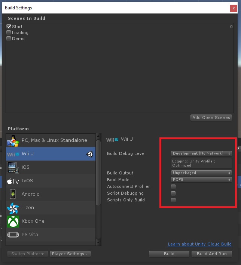241x265 pixels.
Task: Uncheck the Start scene checkbox
Action: [x=9, y=26]
